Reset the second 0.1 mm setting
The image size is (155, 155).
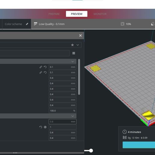45,72
